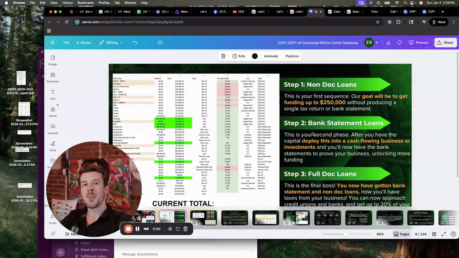Screen dimensions: 459x258
Task: Add a collaborator with plus icon
Action: point(377,43)
